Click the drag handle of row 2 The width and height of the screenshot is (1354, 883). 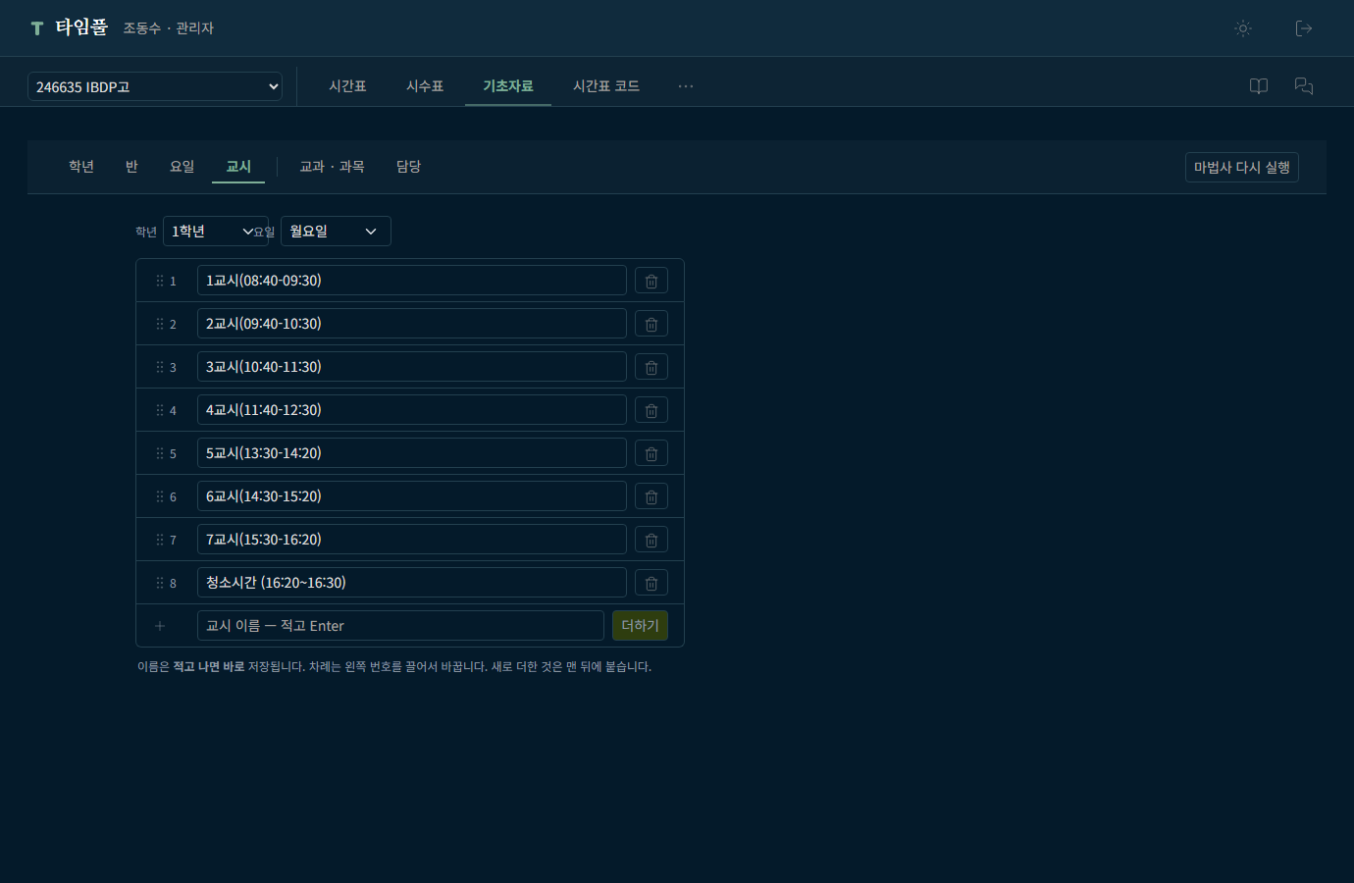pyautogui.click(x=160, y=324)
